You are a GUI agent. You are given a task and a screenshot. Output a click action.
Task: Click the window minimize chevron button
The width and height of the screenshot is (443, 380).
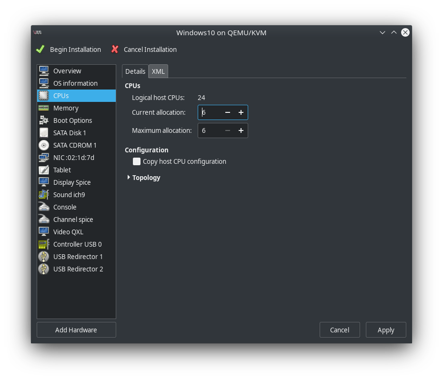382,32
